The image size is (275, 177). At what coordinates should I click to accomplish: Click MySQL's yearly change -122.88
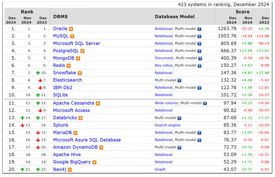(x=262, y=36)
